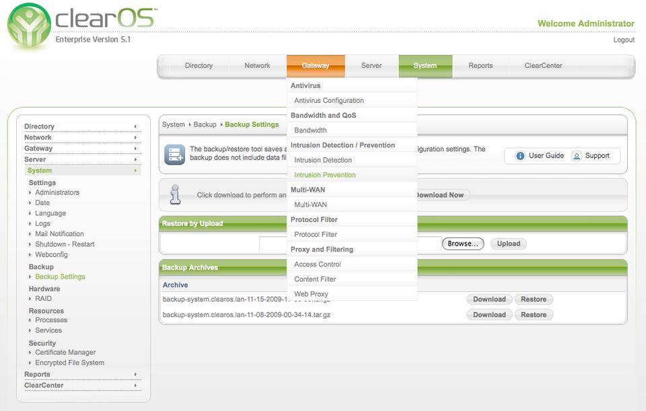Viewport: 646px width, 411px height.
Task: Click the Support headset icon
Action: [x=576, y=156]
